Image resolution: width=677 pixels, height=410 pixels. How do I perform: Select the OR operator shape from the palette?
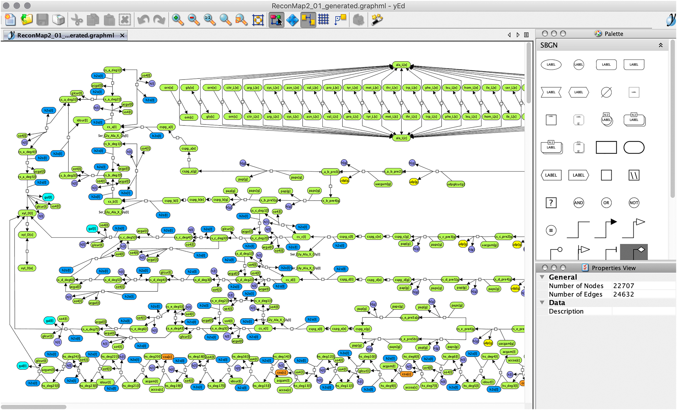tap(606, 203)
